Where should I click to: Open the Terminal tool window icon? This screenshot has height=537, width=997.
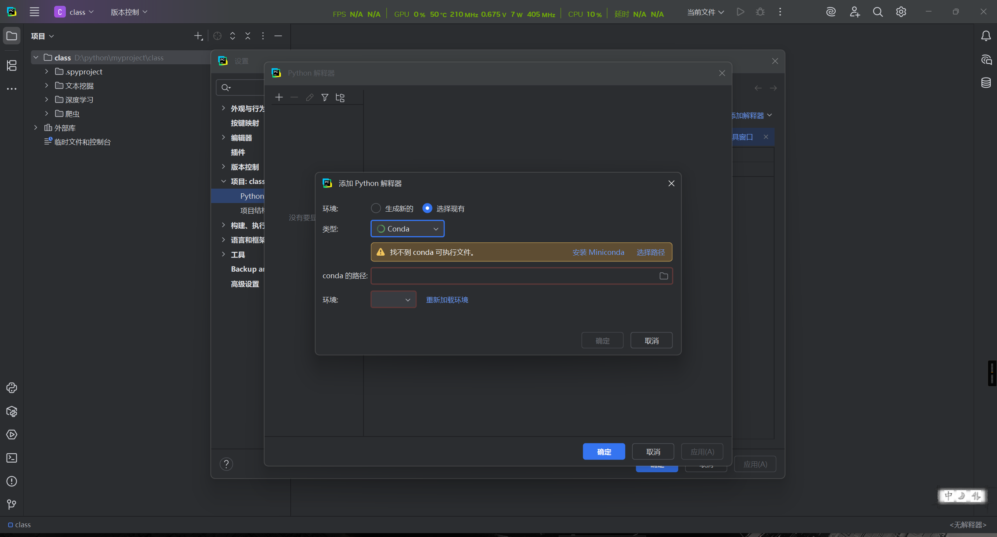coord(12,458)
